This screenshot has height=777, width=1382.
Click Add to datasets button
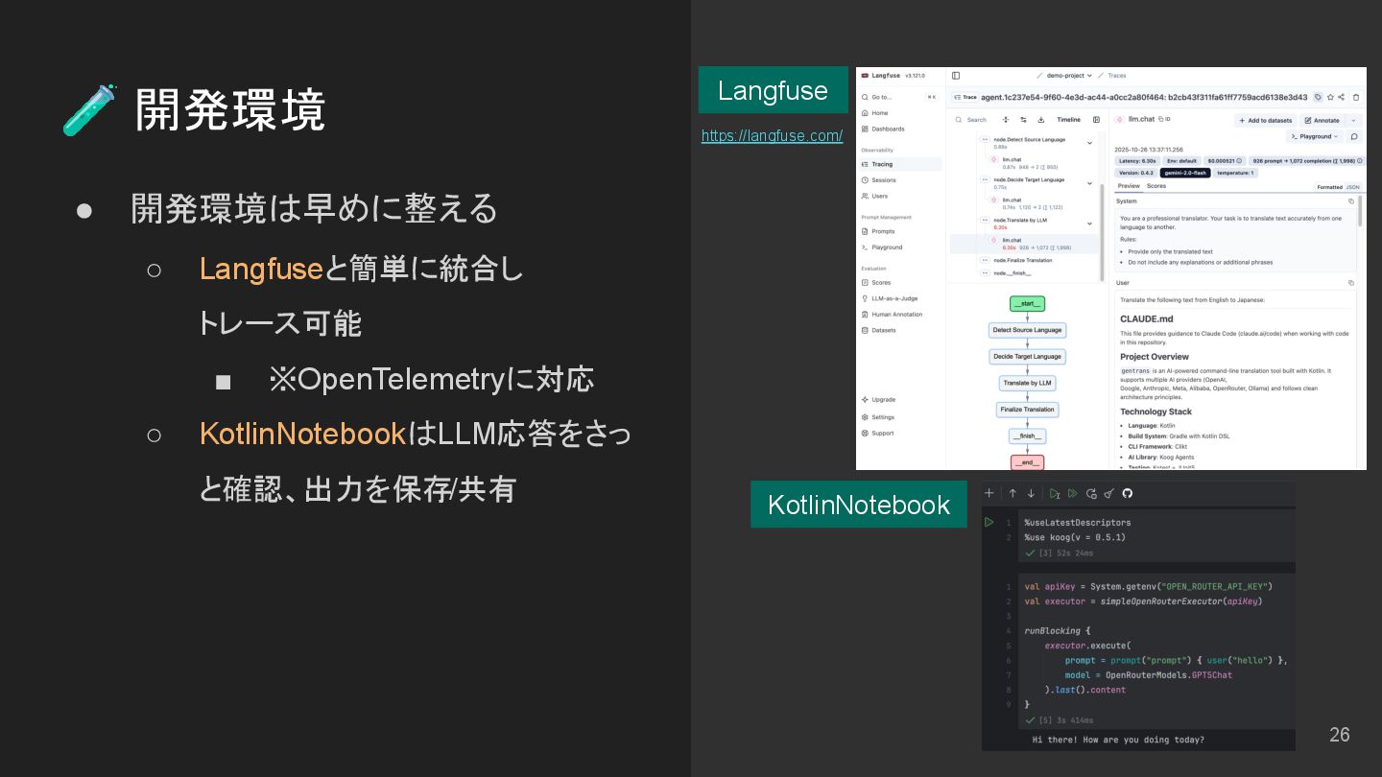point(1265,121)
